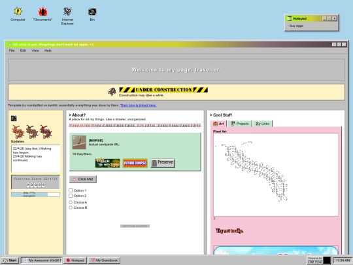Open My Guestbook from taskbar
The height and width of the screenshot is (265, 353).
click(x=104, y=260)
